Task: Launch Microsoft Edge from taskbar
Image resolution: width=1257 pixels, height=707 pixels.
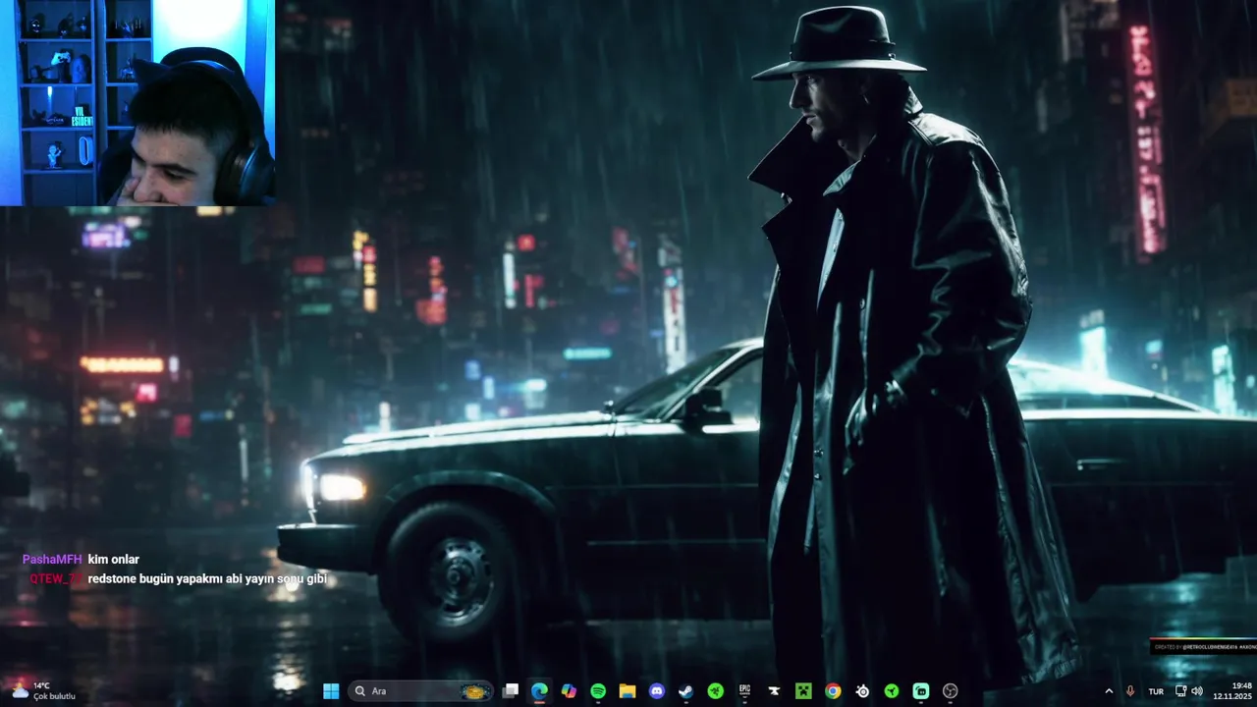Action: 539,691
